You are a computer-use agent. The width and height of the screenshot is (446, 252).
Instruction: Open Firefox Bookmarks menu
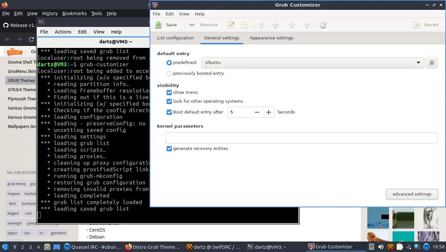pos(74,13)
